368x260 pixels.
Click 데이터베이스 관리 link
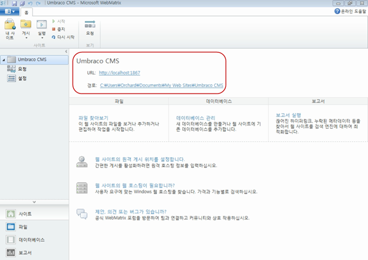[196, 118]
